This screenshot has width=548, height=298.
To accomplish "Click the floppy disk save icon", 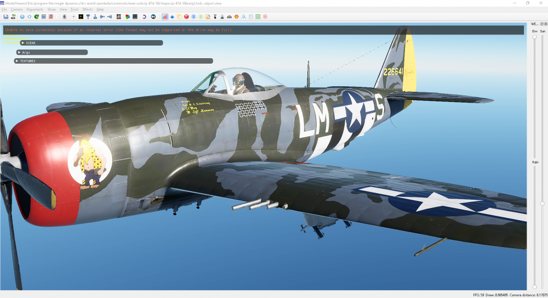I will click(x=5, y=16).
